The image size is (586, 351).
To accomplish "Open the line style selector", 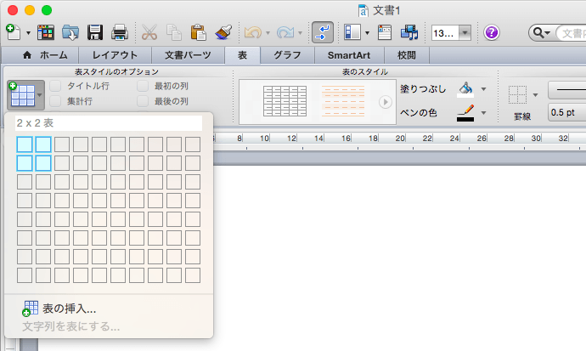I will 567,90.
